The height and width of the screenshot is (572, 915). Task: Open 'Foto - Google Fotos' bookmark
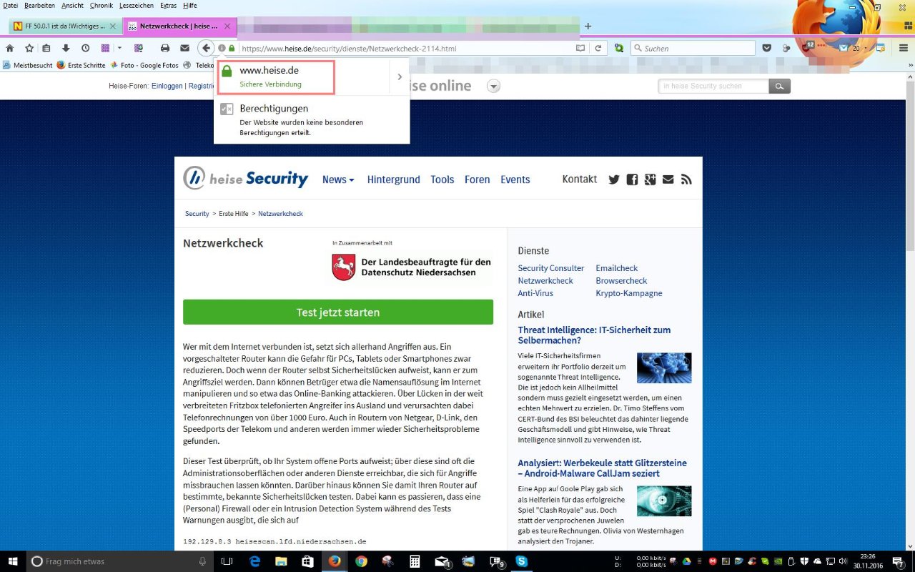(144, 65)
